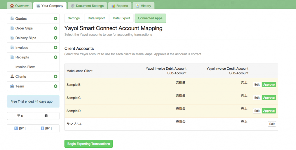Click the postal mail 0 counter button

(x=20, y=116)
